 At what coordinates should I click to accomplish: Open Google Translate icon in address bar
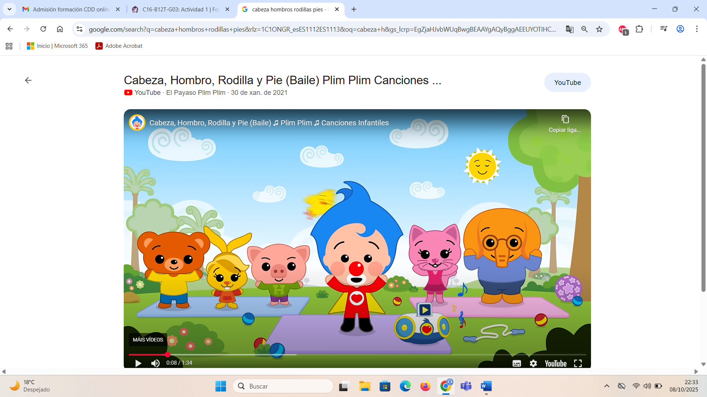(569, 29)
